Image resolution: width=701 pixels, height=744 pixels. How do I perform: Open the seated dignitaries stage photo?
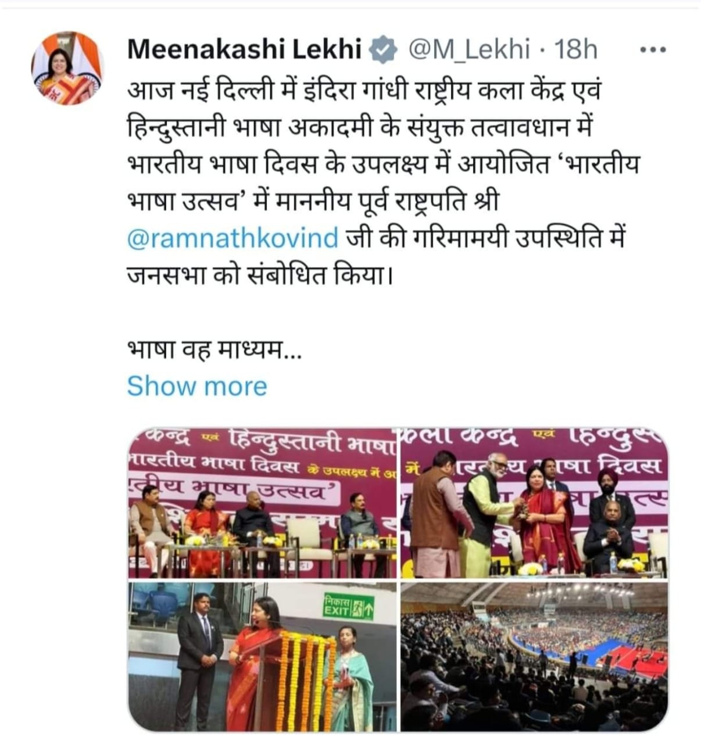[x=262, y=503]
